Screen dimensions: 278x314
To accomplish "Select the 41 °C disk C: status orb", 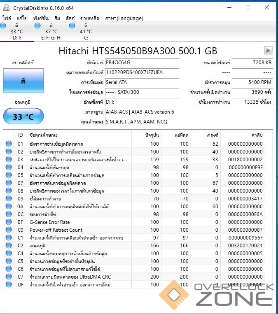I will coord(72,26).
